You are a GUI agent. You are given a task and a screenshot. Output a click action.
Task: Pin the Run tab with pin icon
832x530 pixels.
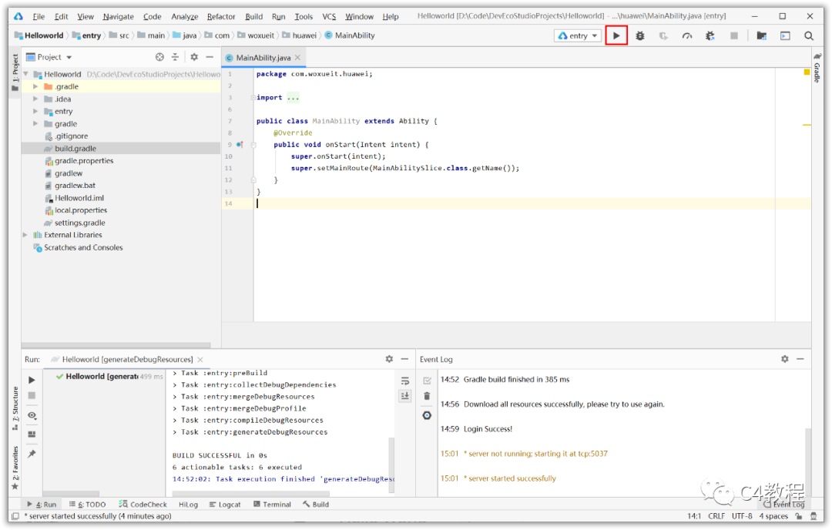tap(32, 454)
